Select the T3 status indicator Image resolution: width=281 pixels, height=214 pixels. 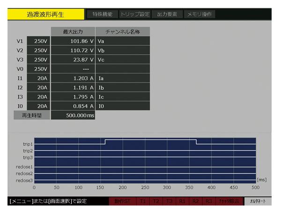[169, 201]
